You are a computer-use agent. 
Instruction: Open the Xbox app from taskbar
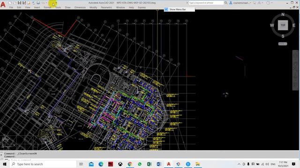(120, 164)
